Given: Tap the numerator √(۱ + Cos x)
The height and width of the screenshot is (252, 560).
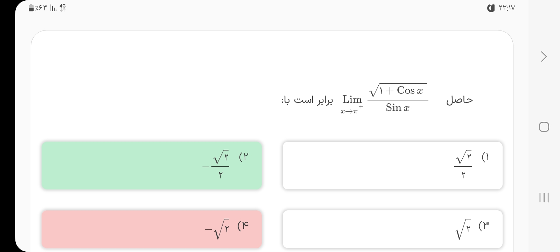Looking at the screenshot, I should click(x=398, y=91).
